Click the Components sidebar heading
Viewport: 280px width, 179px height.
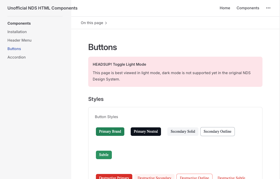pos(19,23)
